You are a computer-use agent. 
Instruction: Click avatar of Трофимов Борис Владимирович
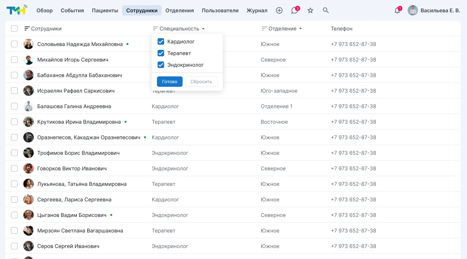[x=29, y=153]
